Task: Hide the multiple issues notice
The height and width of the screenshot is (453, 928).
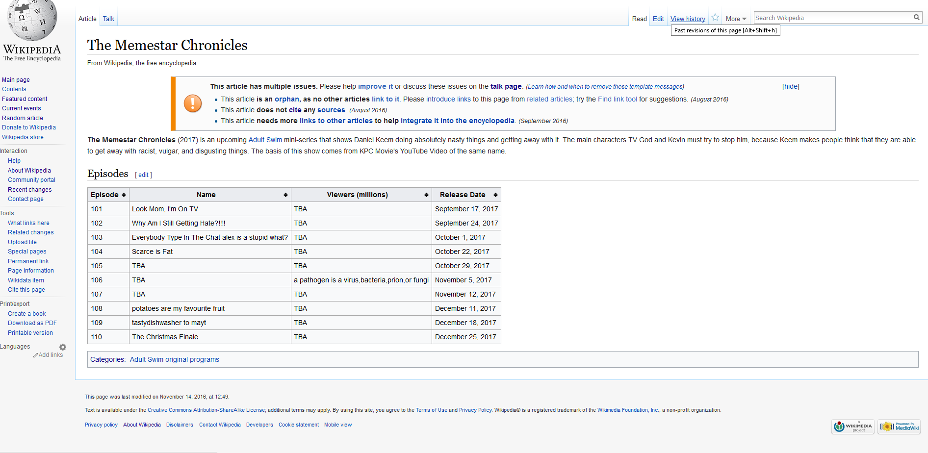Action: click(x=791, y=87)
